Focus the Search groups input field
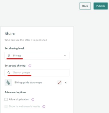The image size is (109, 113). click(37, 73)
